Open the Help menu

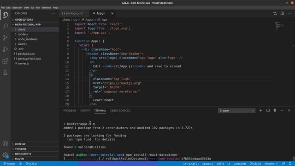pos(55,8)
